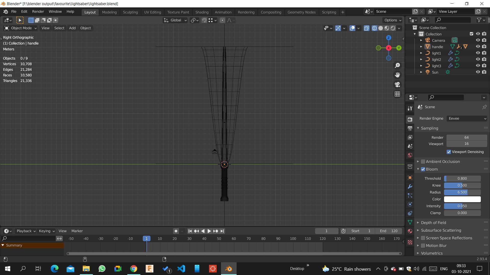Open the Render Engine Eevee dropdown
Viewport: 490px width, 275px height.
pos(467,118)
